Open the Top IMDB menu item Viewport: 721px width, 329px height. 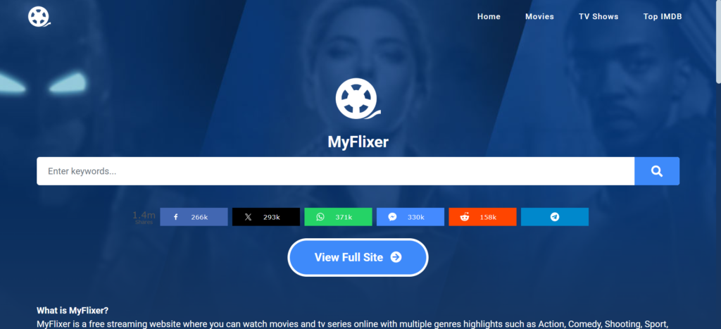pos(663,17)
